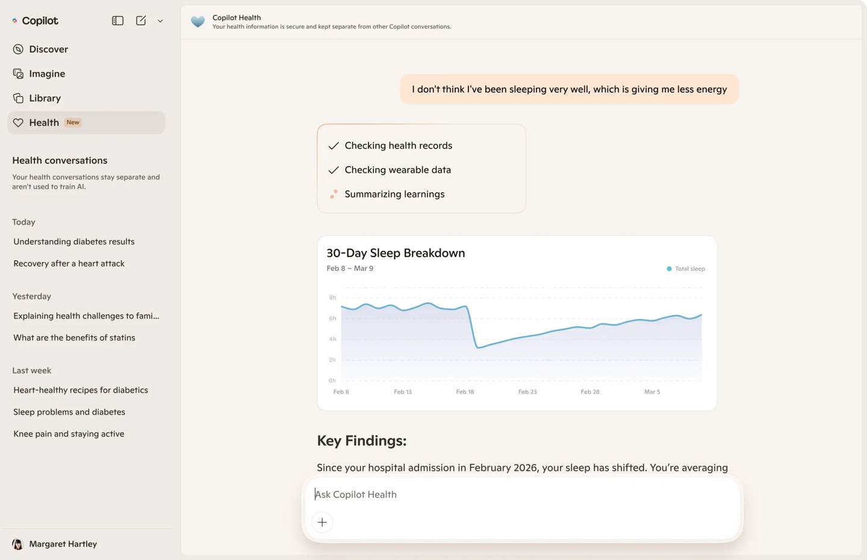Click the Copilot logo icon

(x=15, y=20)
